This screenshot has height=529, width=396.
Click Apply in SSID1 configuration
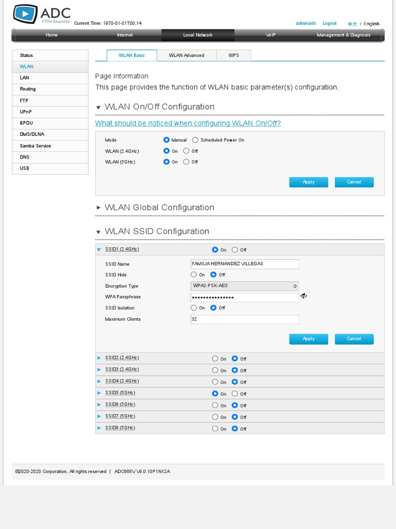[308, 339]
